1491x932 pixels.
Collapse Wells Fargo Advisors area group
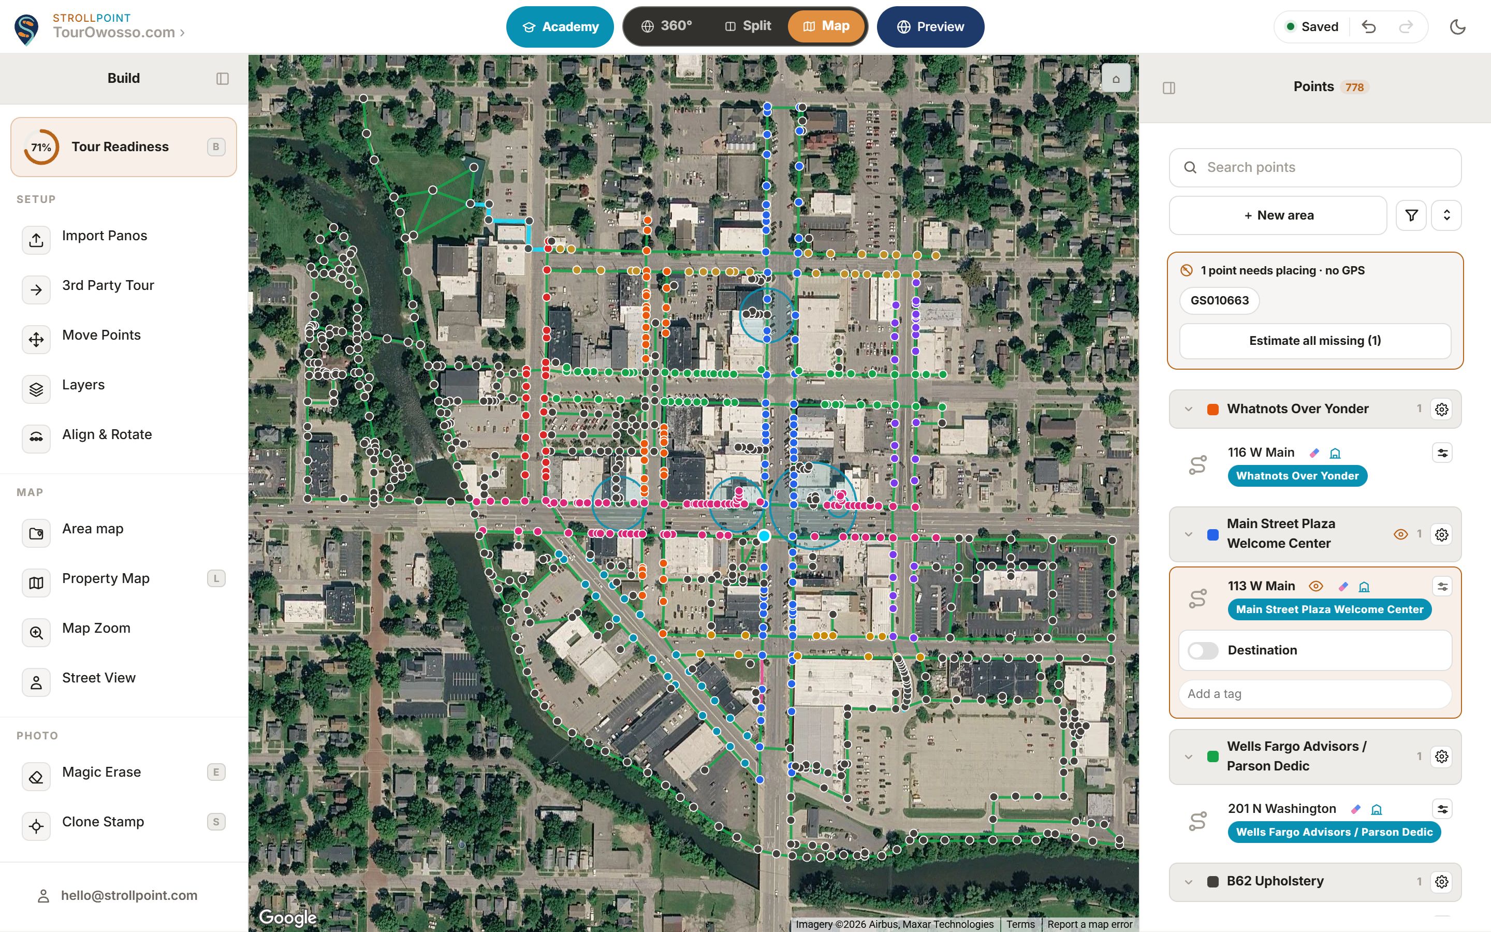pyautogui.click(x=1189, y=757)
